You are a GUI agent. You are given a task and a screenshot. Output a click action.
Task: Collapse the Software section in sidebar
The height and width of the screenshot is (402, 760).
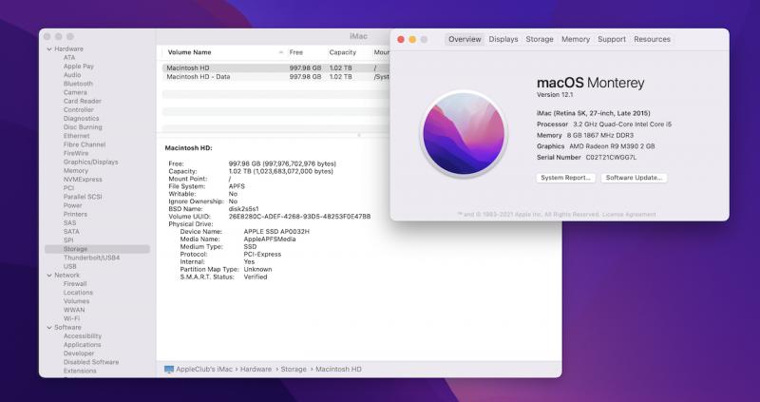coord(49,327)
